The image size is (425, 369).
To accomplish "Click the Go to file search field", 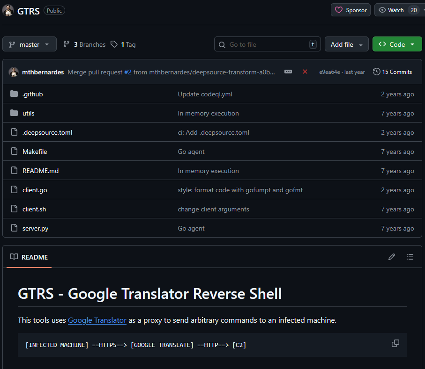I will coord(267,44).
